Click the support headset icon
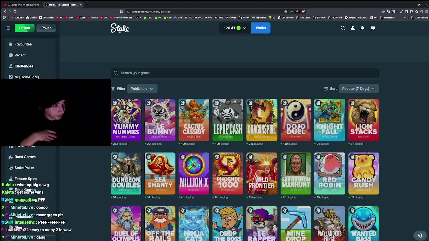The height and width of the screenshot is (241, 429). tap(420, 235)
